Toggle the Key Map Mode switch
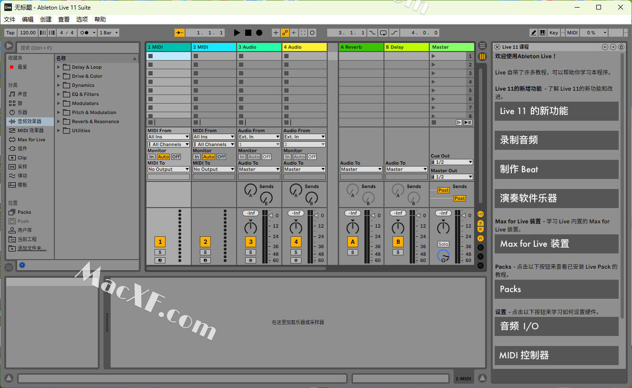The width and height of the screenshot is (632, 388). pyautogui.click(x=553, y=32)
